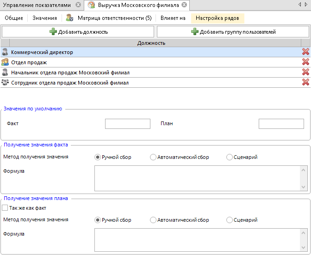Remove Сотрудник отдела продаж row
311x255 pixels.
[x=305, y=82]
